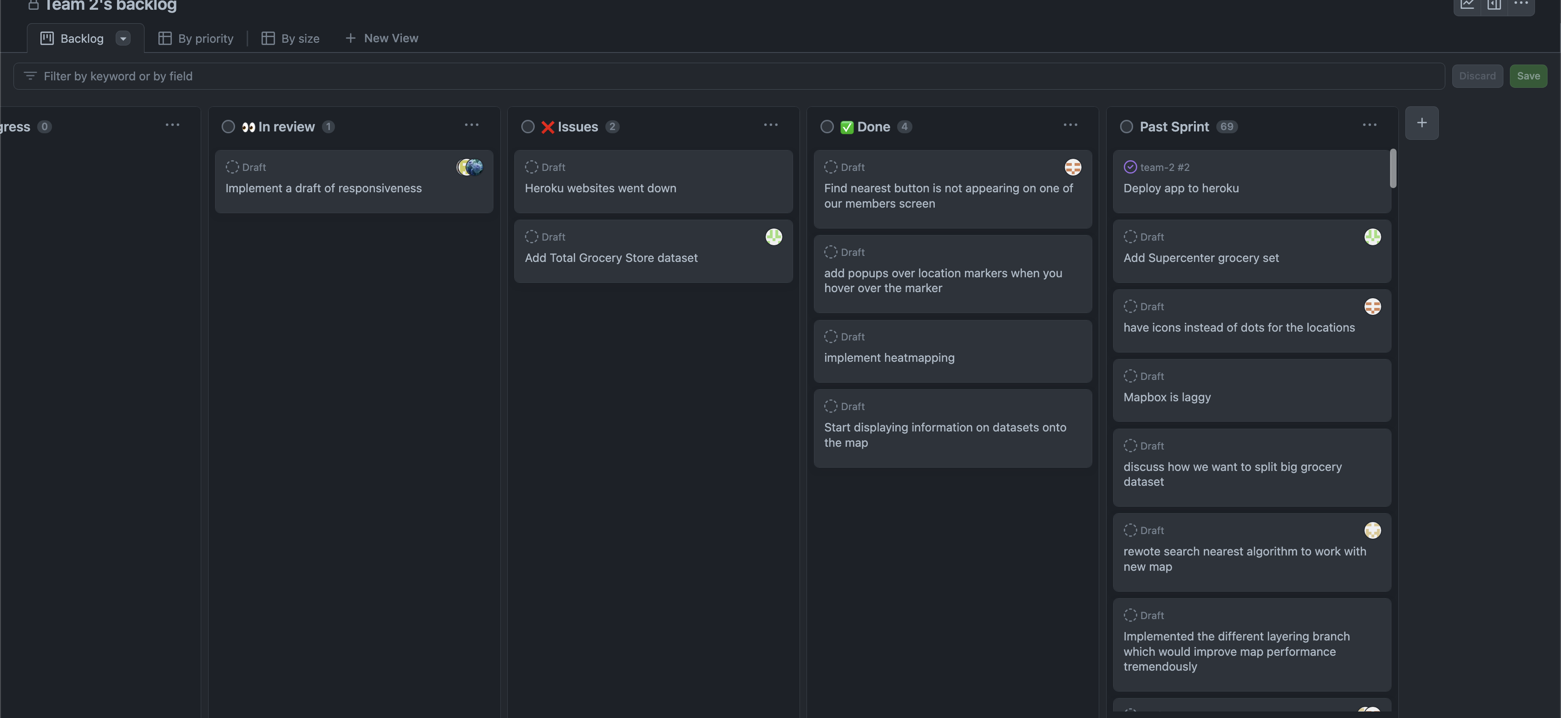Image resolution: width=1561 pixels, height=718 pixels.
Task: Add a new column with the plus icon
Action: click(1422, 123)
